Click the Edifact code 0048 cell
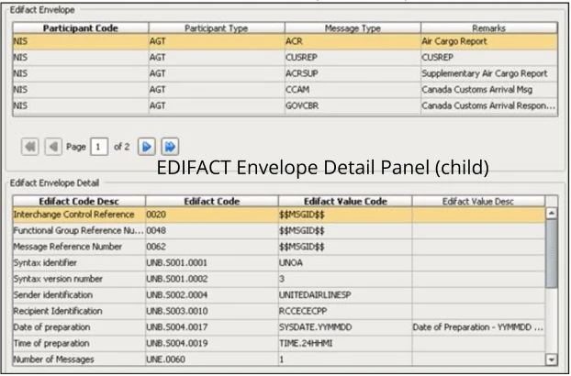 tap(212, 230)
